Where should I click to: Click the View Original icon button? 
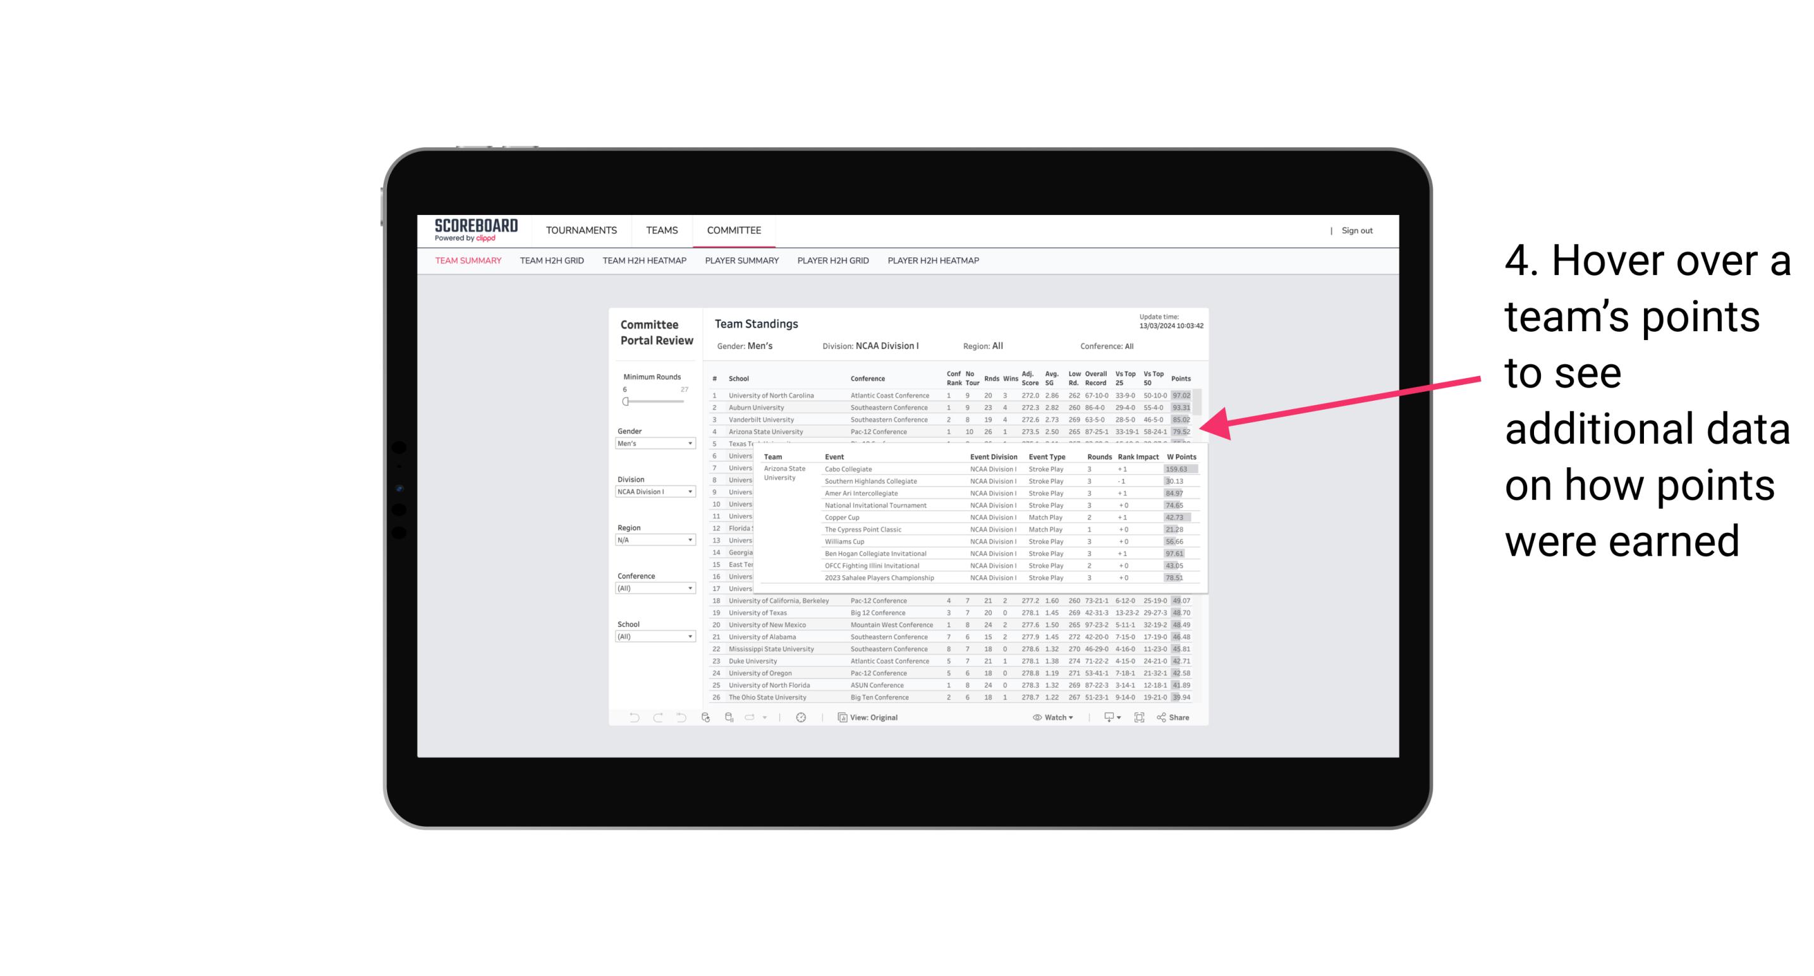point(841,717)
